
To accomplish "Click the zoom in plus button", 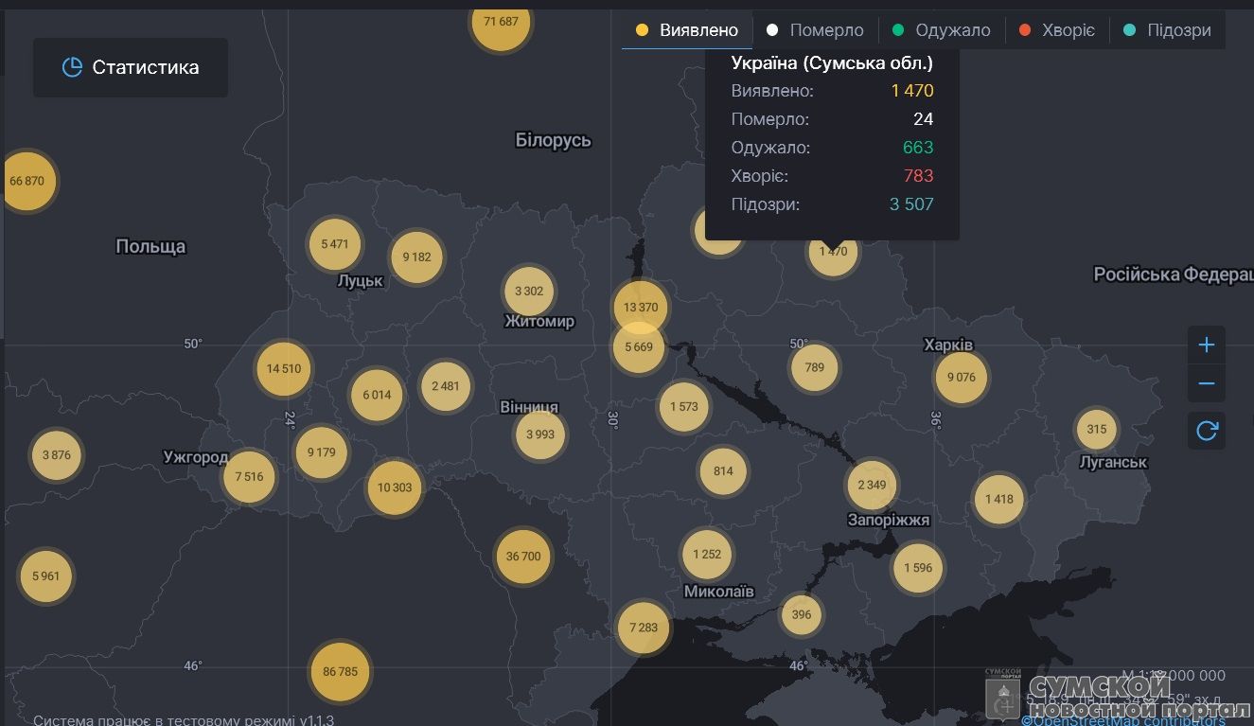I will pos(1206,345).
